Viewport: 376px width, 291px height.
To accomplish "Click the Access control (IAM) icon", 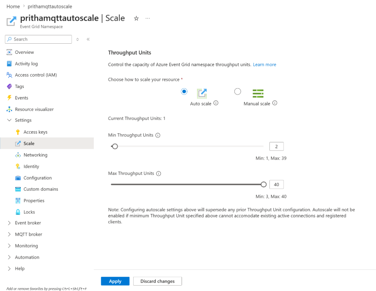I will tap(9, 75).
